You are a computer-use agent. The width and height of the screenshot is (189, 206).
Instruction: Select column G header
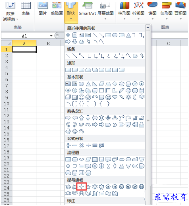point(169,43)
